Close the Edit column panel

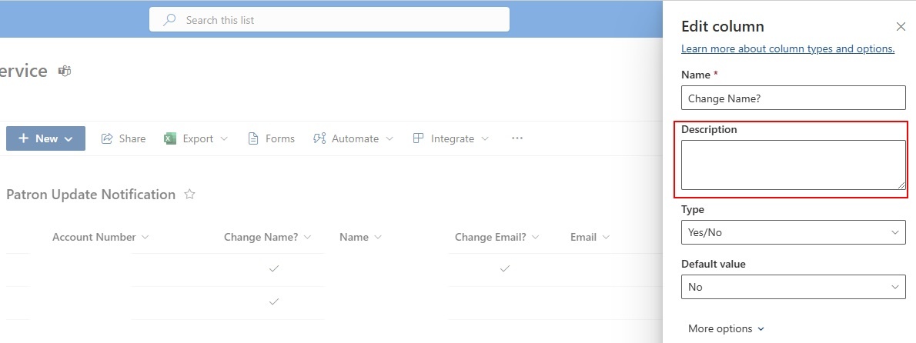point(901,26)
